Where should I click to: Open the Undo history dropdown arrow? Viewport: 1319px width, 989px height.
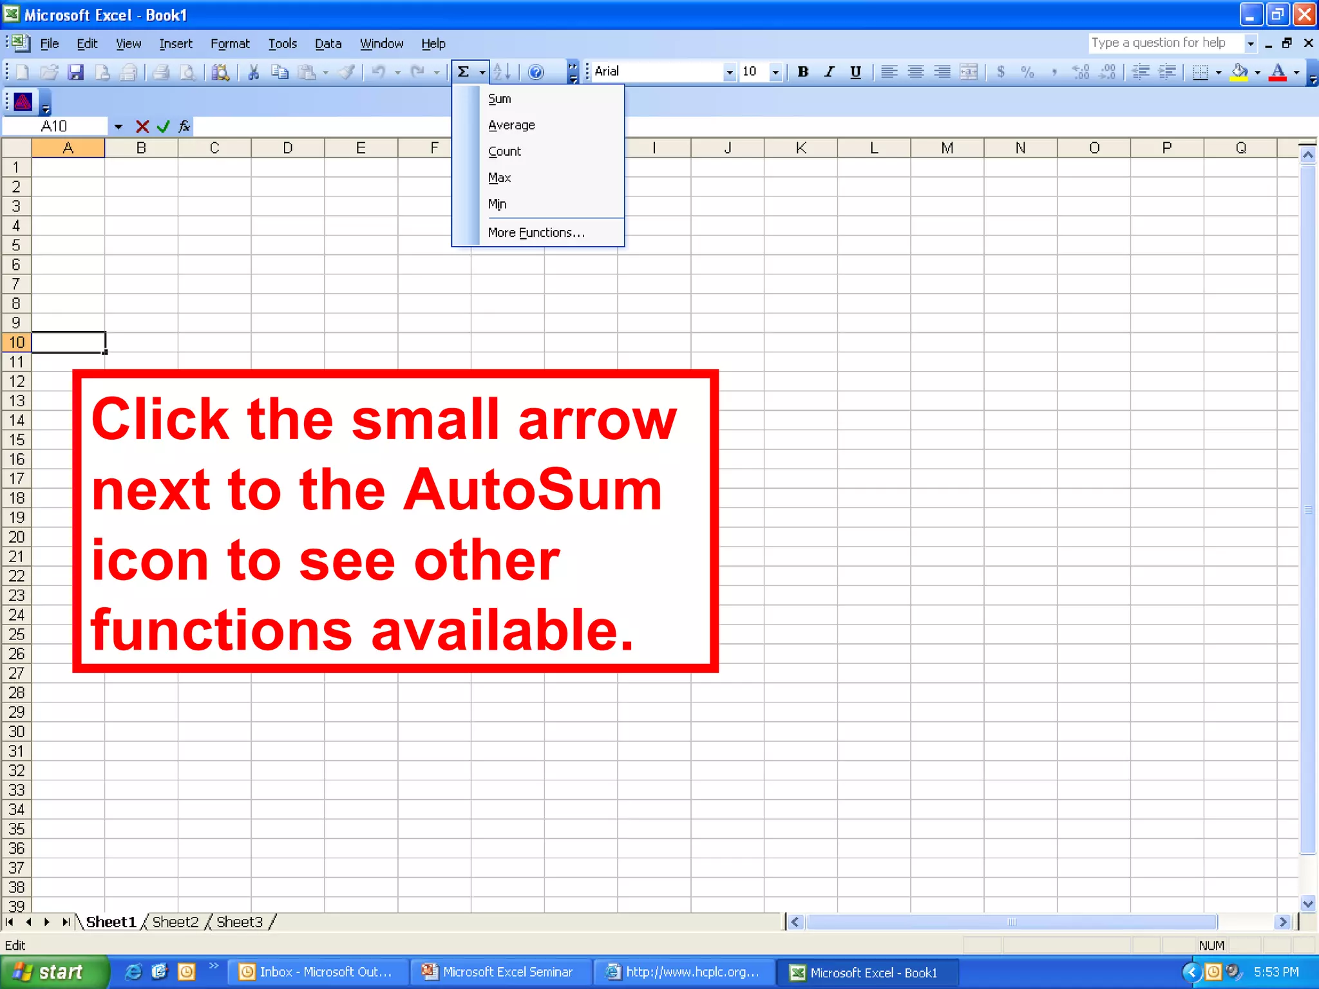pos(397,72)
